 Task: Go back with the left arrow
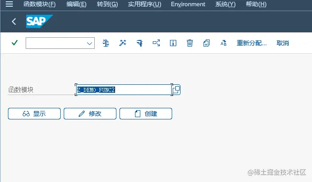click(x=14, y=22)
